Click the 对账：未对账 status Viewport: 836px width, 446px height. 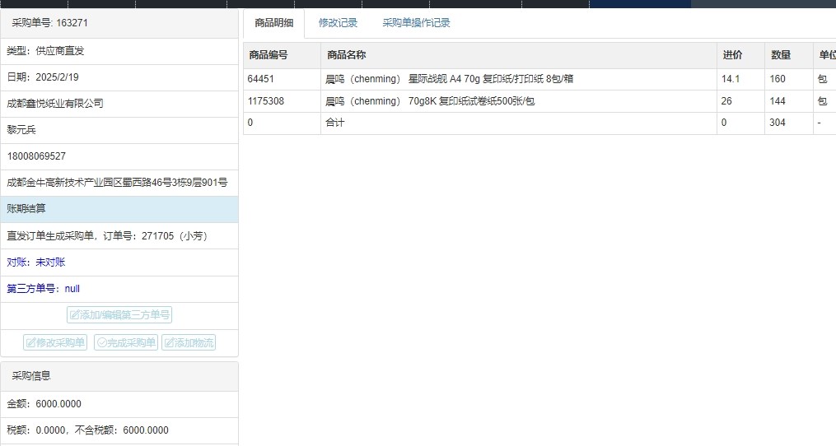[35, 262]
